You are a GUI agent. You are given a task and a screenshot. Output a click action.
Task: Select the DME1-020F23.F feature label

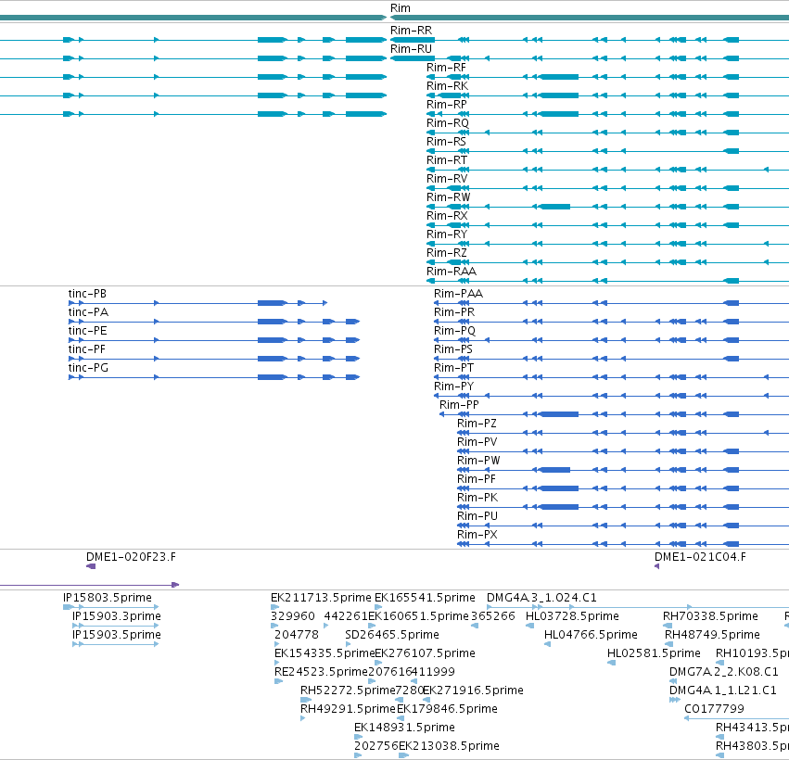132,557
